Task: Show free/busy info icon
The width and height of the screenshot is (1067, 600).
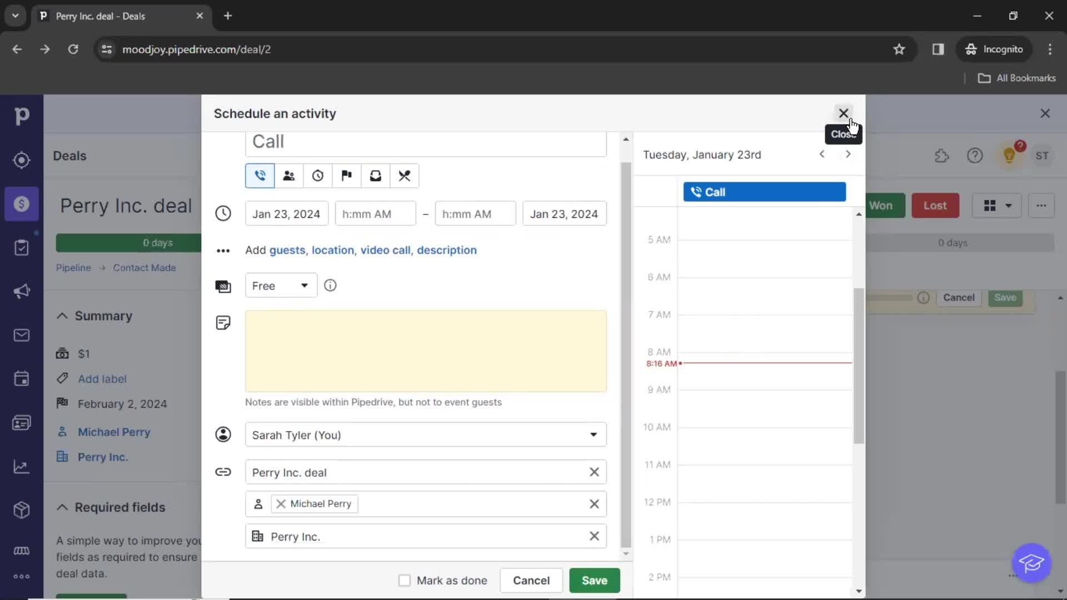Action: [x=330, y=286]
